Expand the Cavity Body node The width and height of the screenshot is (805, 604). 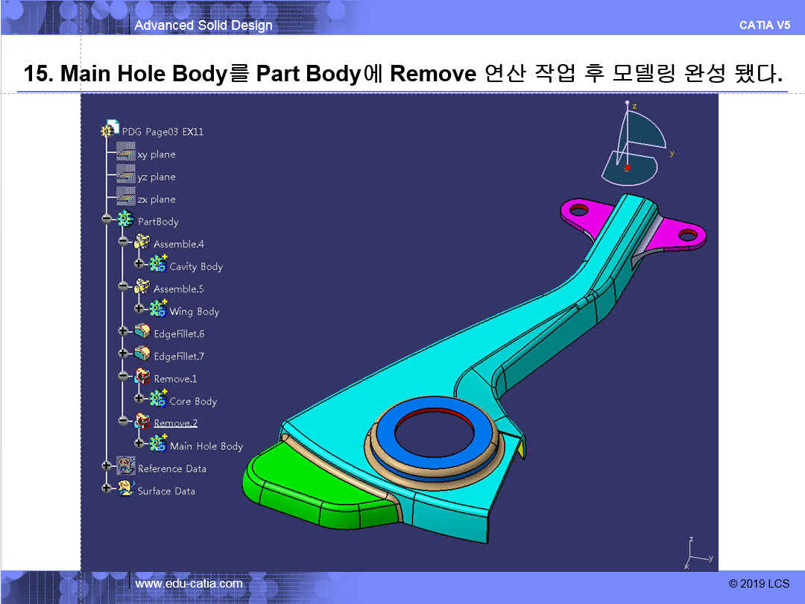click(x=139, y=264)
